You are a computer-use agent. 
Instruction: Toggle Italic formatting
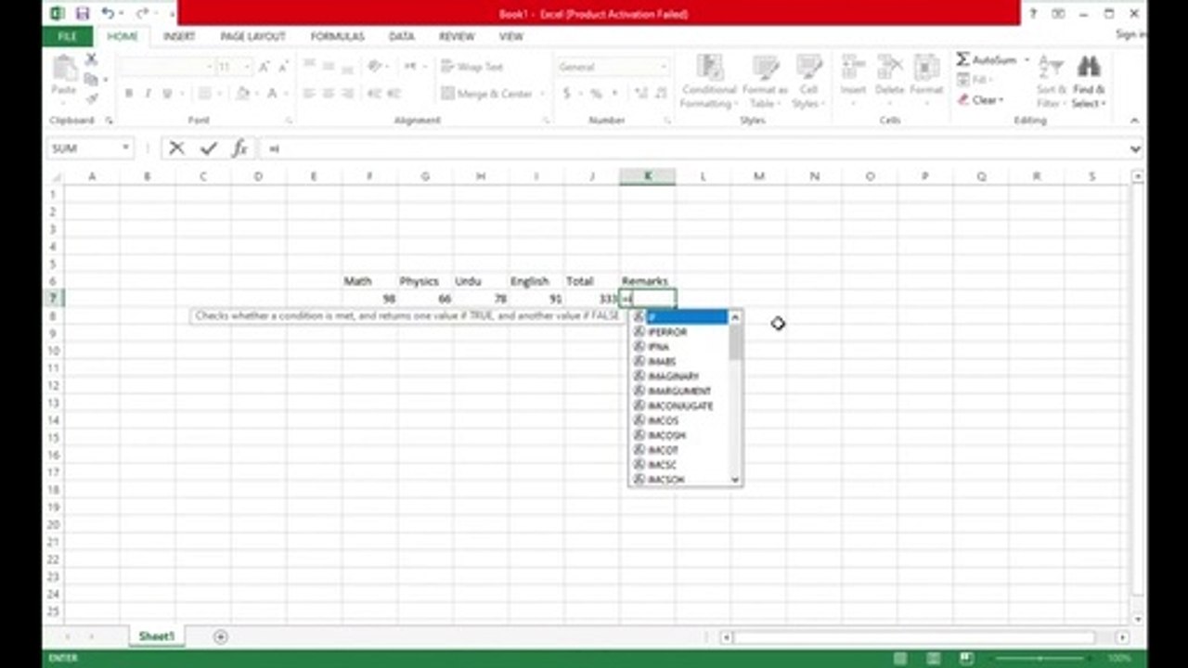click(148, 94)
